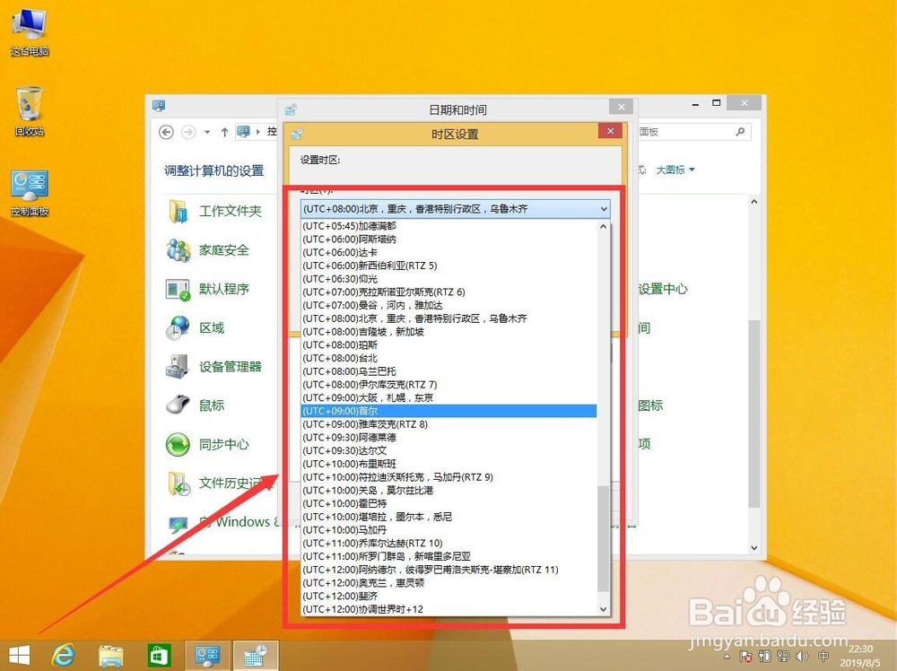The image size is (897, 671).
Task: Select (UTC+12:00)奥克兰，惠灵顿
Action: (x=448, y=582)
